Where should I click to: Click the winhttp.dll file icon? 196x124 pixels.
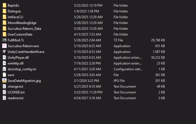click(x=4, y=63)
